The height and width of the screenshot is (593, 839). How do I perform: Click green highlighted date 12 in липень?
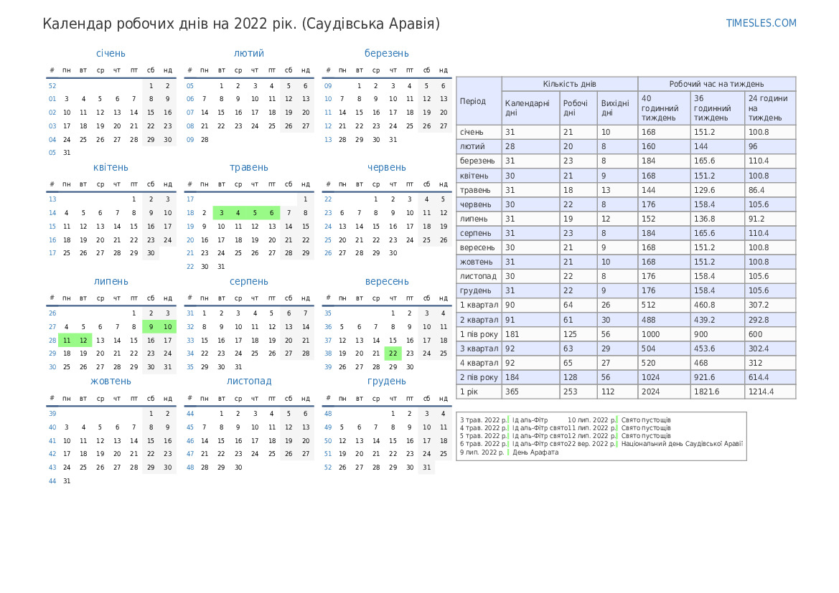[x=83, y=340]
